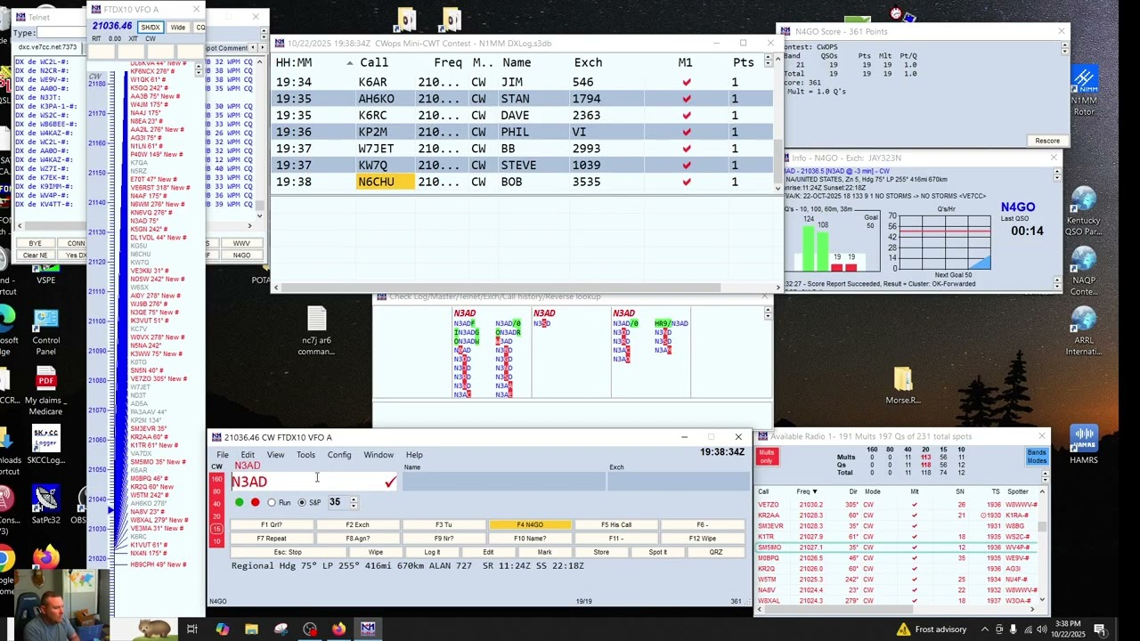Screen dimensions: 1140x641
Task: Click the Esc: Stop button
Action: point(288,552)
